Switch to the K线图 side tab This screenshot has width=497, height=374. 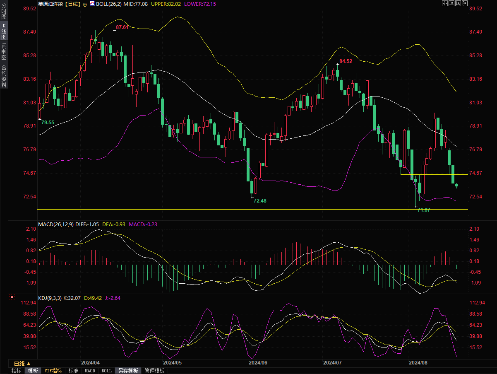point(4,31)
